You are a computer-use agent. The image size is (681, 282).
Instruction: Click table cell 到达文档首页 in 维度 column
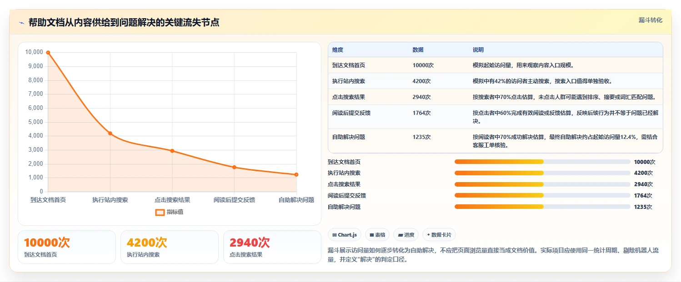(x=348, y=65)
